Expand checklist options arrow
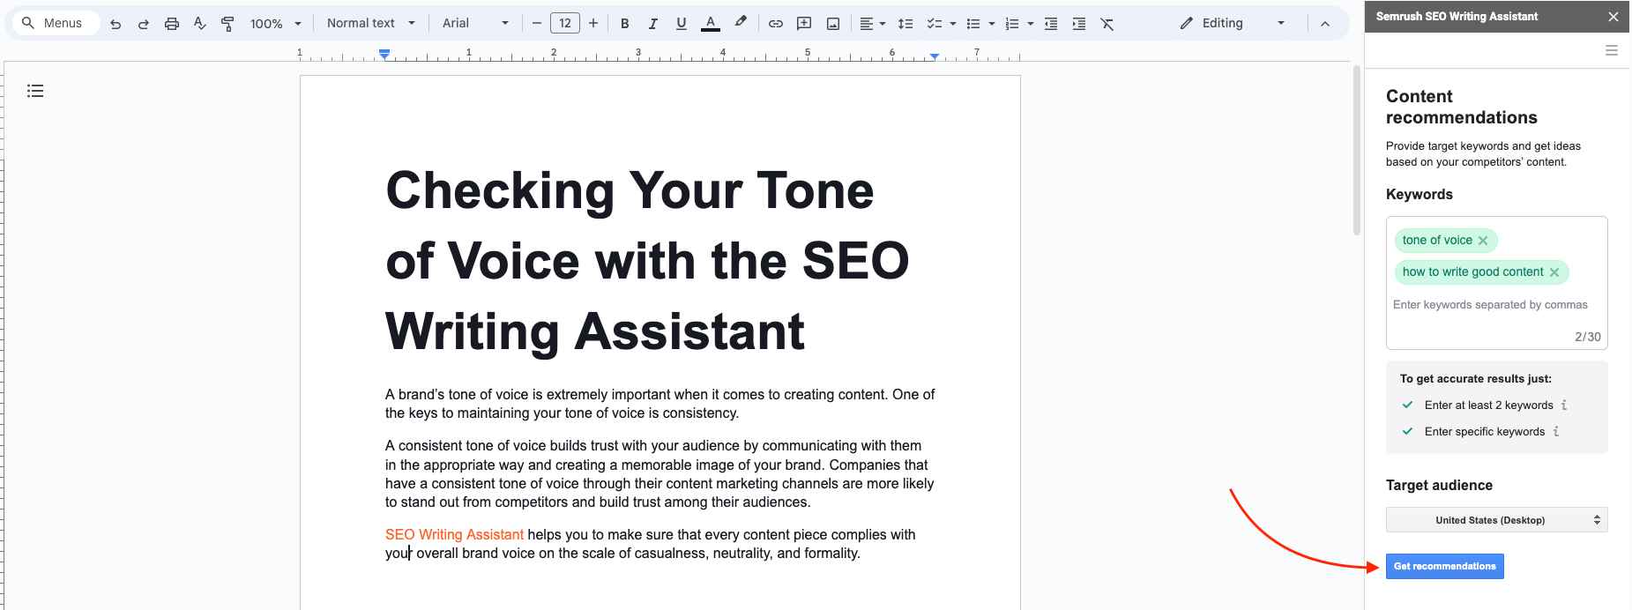Screen dimensions: 1632x610 952,24
